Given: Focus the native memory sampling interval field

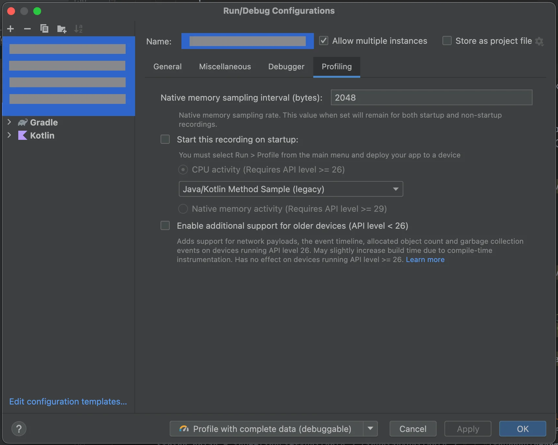Looking at the screenshot, I should point(431,97).
